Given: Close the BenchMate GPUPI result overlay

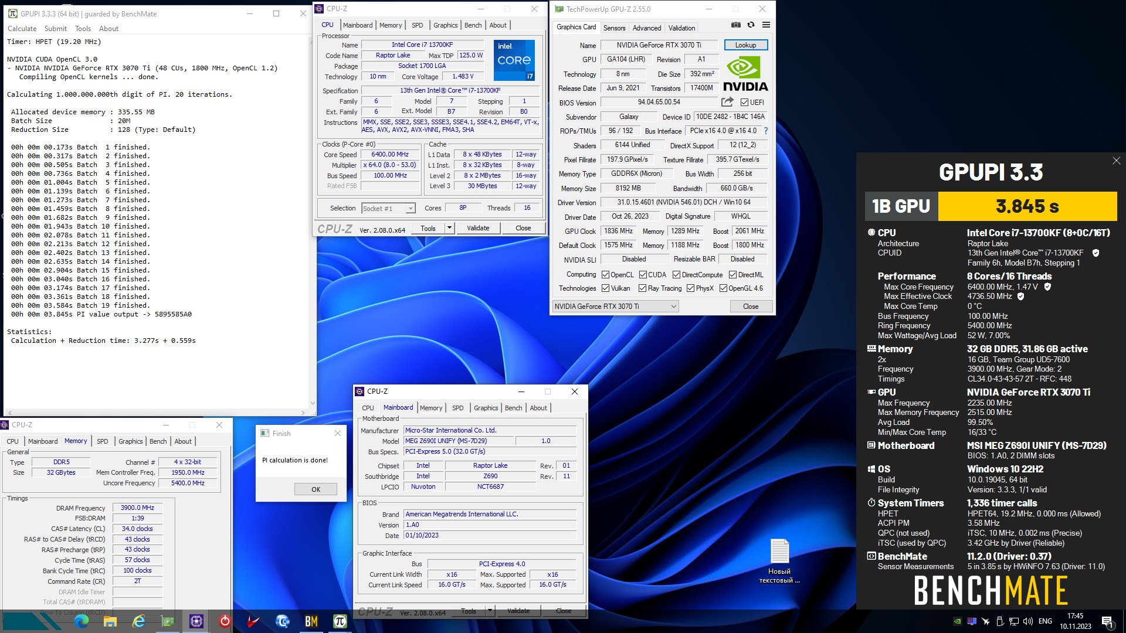Looking at the screenshot, I should (1116, 161).
